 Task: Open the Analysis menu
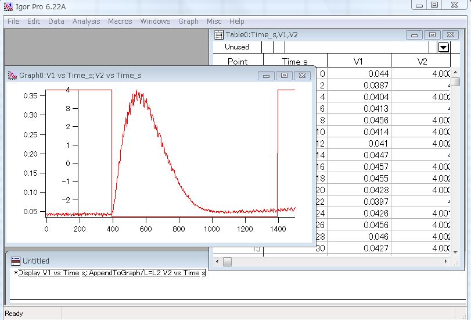86,22
